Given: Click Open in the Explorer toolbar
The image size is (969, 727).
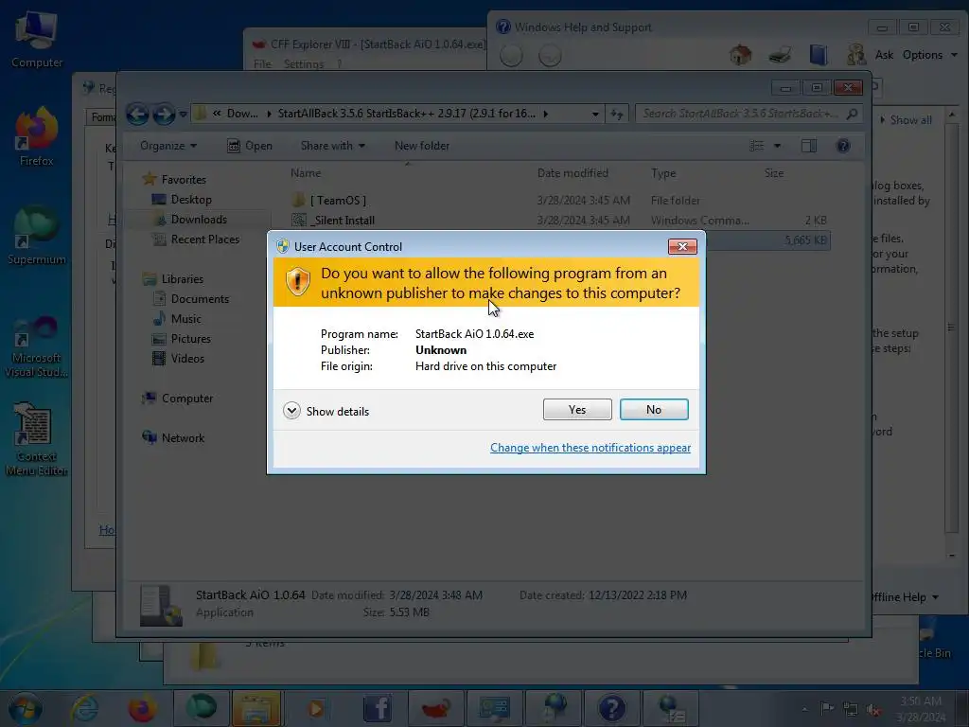Looking at the screenshot, I should coord(250,146).
